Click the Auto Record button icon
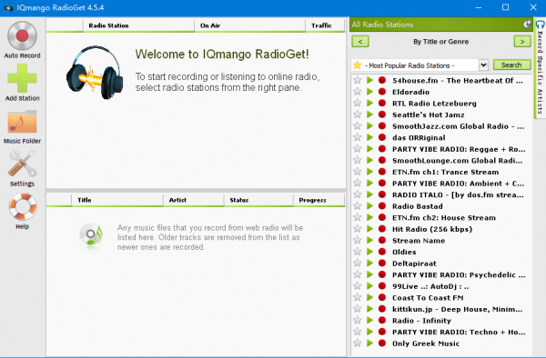 tap(22, 36)
